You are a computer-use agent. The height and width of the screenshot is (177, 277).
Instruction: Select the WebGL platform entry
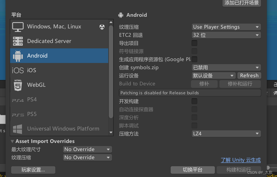(x=59, y=85)
